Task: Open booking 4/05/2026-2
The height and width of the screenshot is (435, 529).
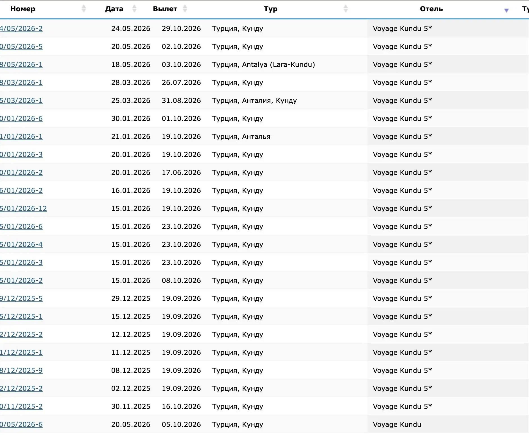Action: coord(21,28)
